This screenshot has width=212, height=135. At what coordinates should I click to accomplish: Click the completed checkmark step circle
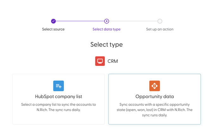click(x=53, y=21)
